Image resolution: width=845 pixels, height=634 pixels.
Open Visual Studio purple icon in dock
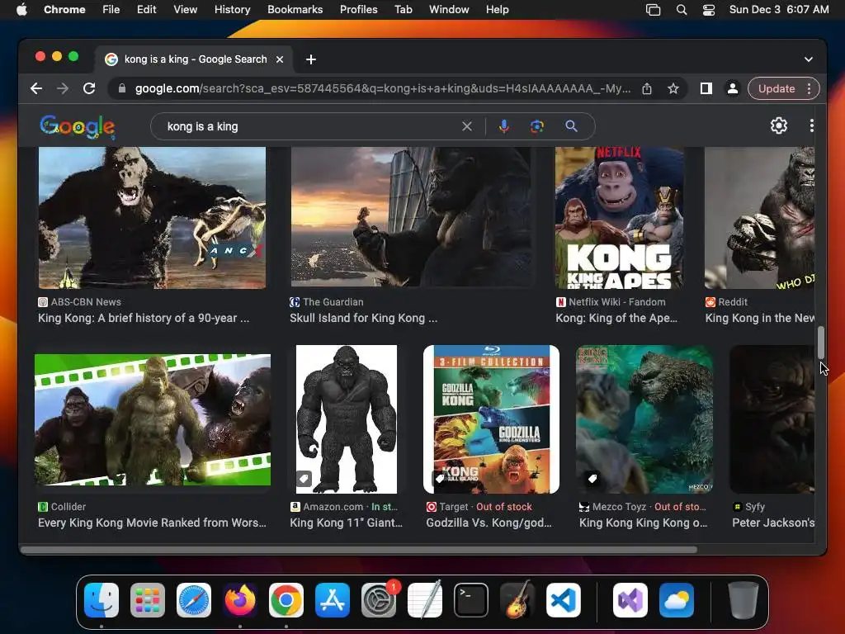[x=630, y=600]
